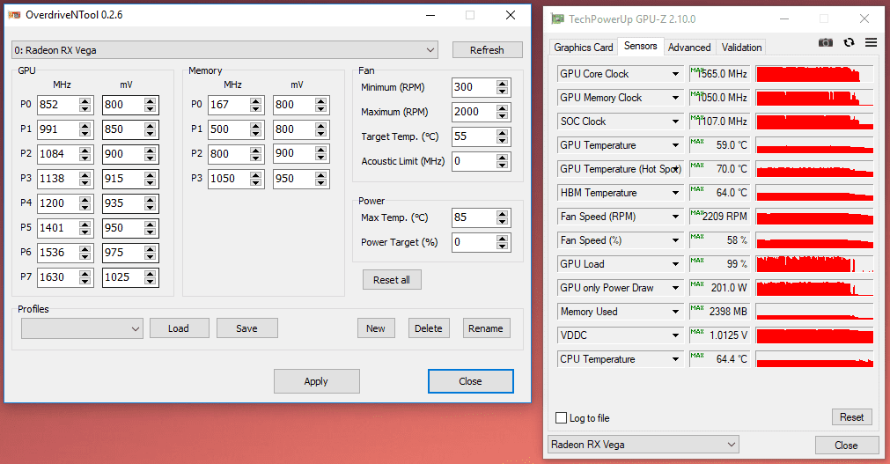Go to the Validation tab

pyautogui.click(x=741, y=48)
